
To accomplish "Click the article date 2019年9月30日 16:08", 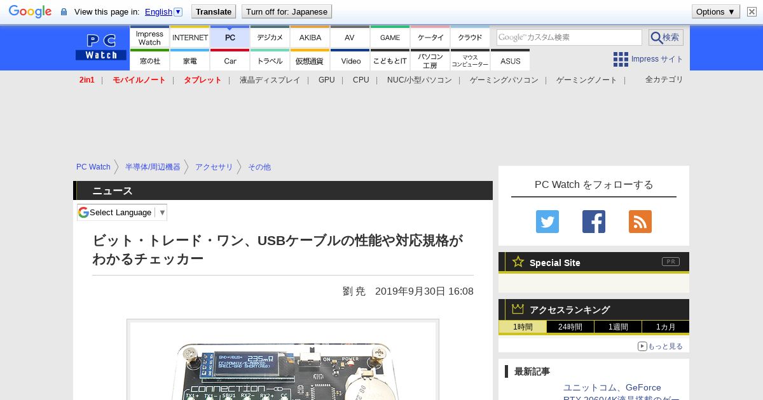I will point(424,291).
